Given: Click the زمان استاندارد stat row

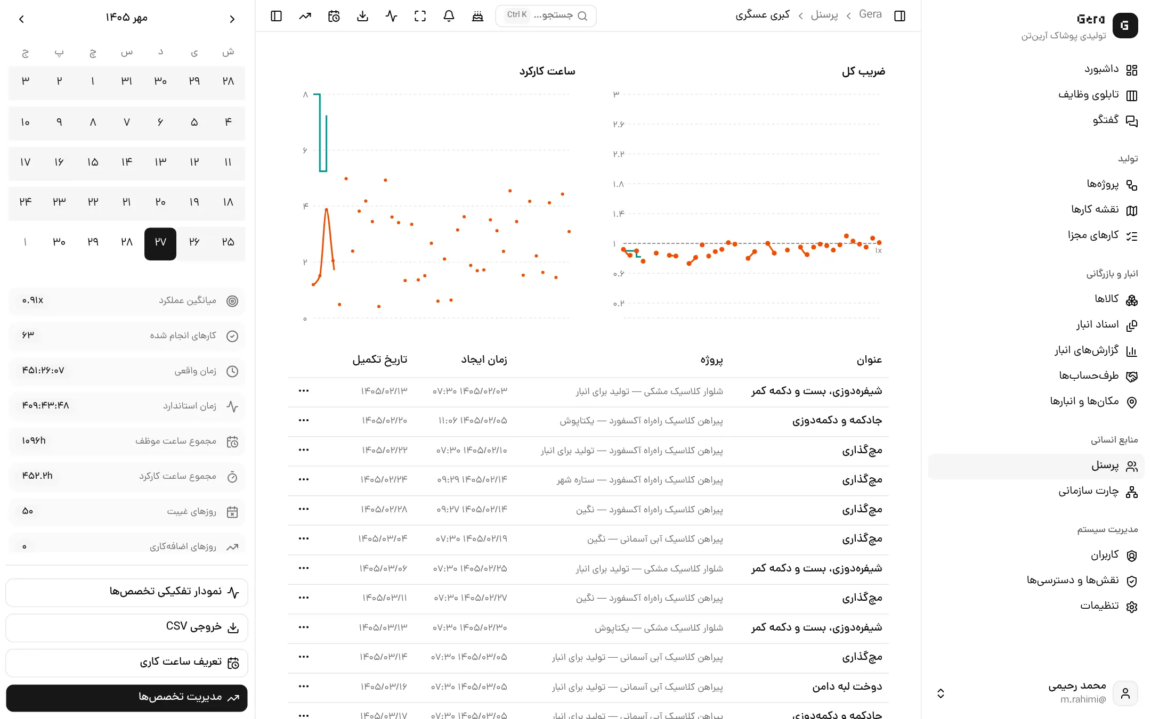Looking at the screenshot, I should click(127, 406).
